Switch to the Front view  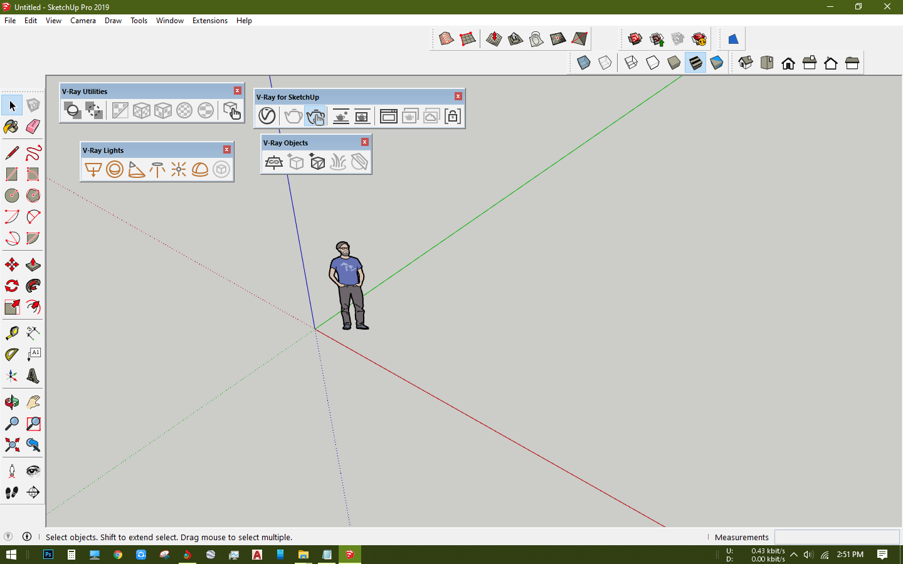click(788, 63)
